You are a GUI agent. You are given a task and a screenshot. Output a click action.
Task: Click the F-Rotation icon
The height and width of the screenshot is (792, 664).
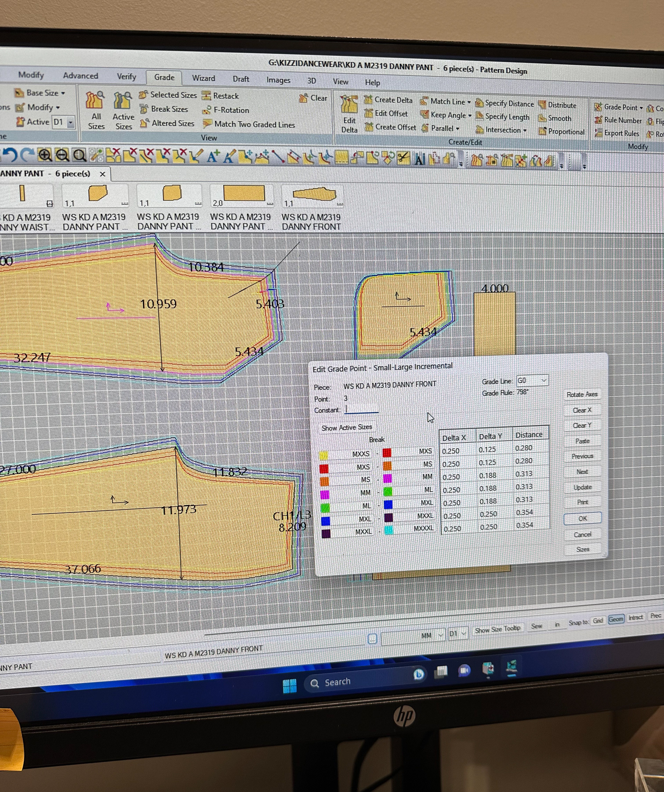click(x=206, y=110)
